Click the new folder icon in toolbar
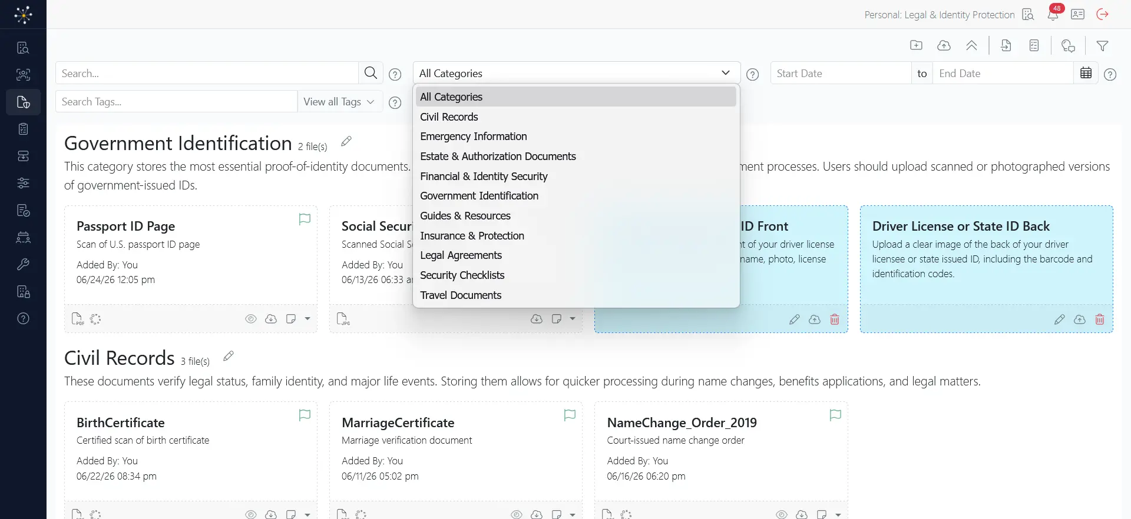The image size is (1131, 519). pyautogui.click(x=916, y=45)
